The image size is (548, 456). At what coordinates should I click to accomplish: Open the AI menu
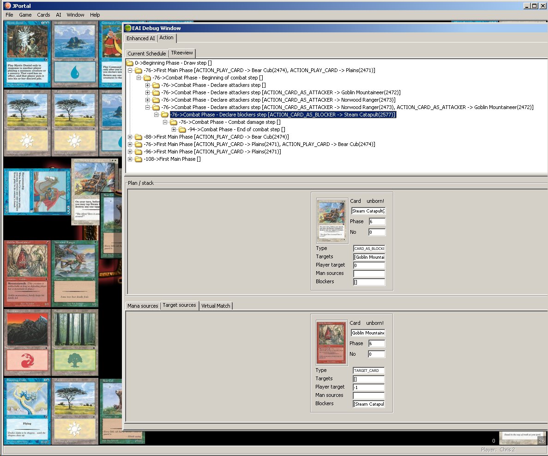pyautogui.click(x=58, y=15)
